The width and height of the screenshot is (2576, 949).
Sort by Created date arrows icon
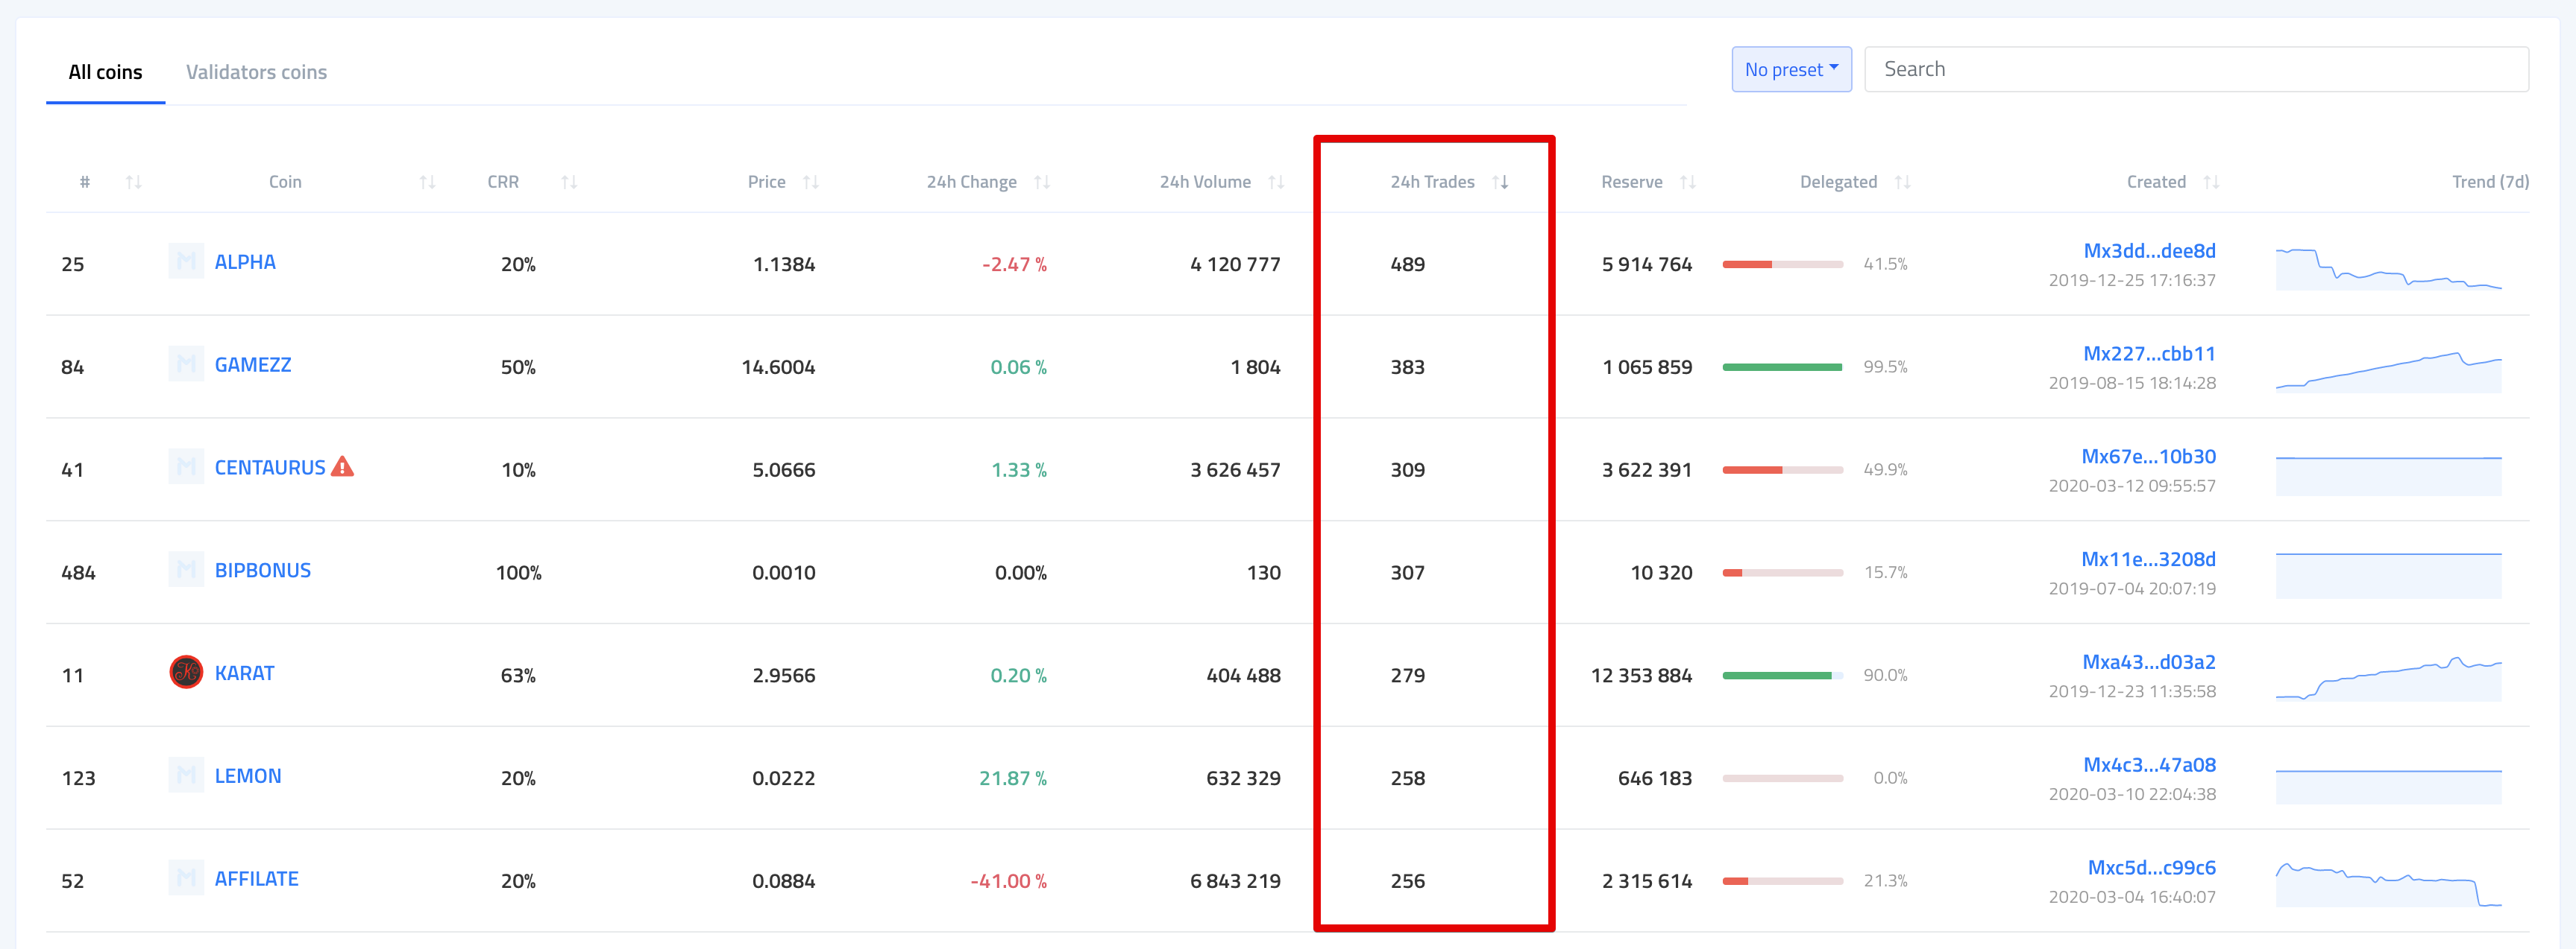click(2211, 182)
